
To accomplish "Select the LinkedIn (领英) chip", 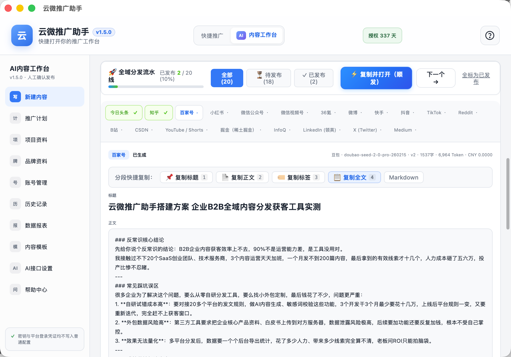I will tap(322, 130).
